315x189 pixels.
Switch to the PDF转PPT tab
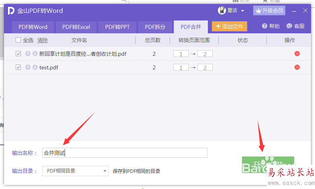tap(117, 27)
